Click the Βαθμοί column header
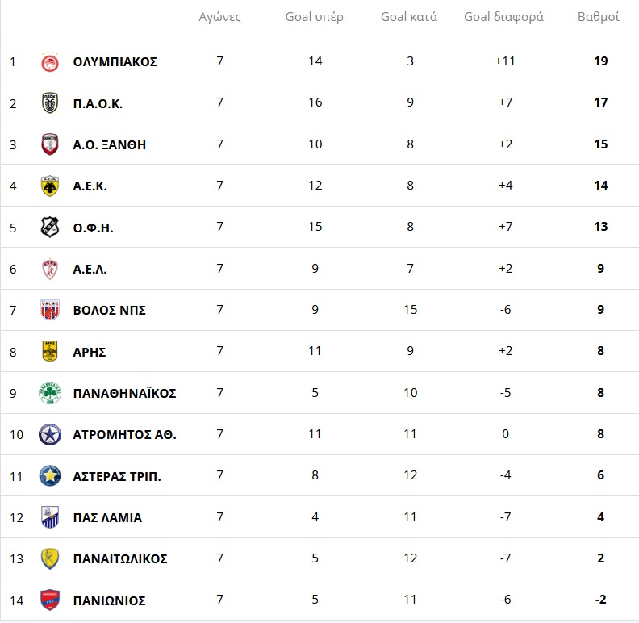This screenshot has height=623, width=639. point(598,17)
